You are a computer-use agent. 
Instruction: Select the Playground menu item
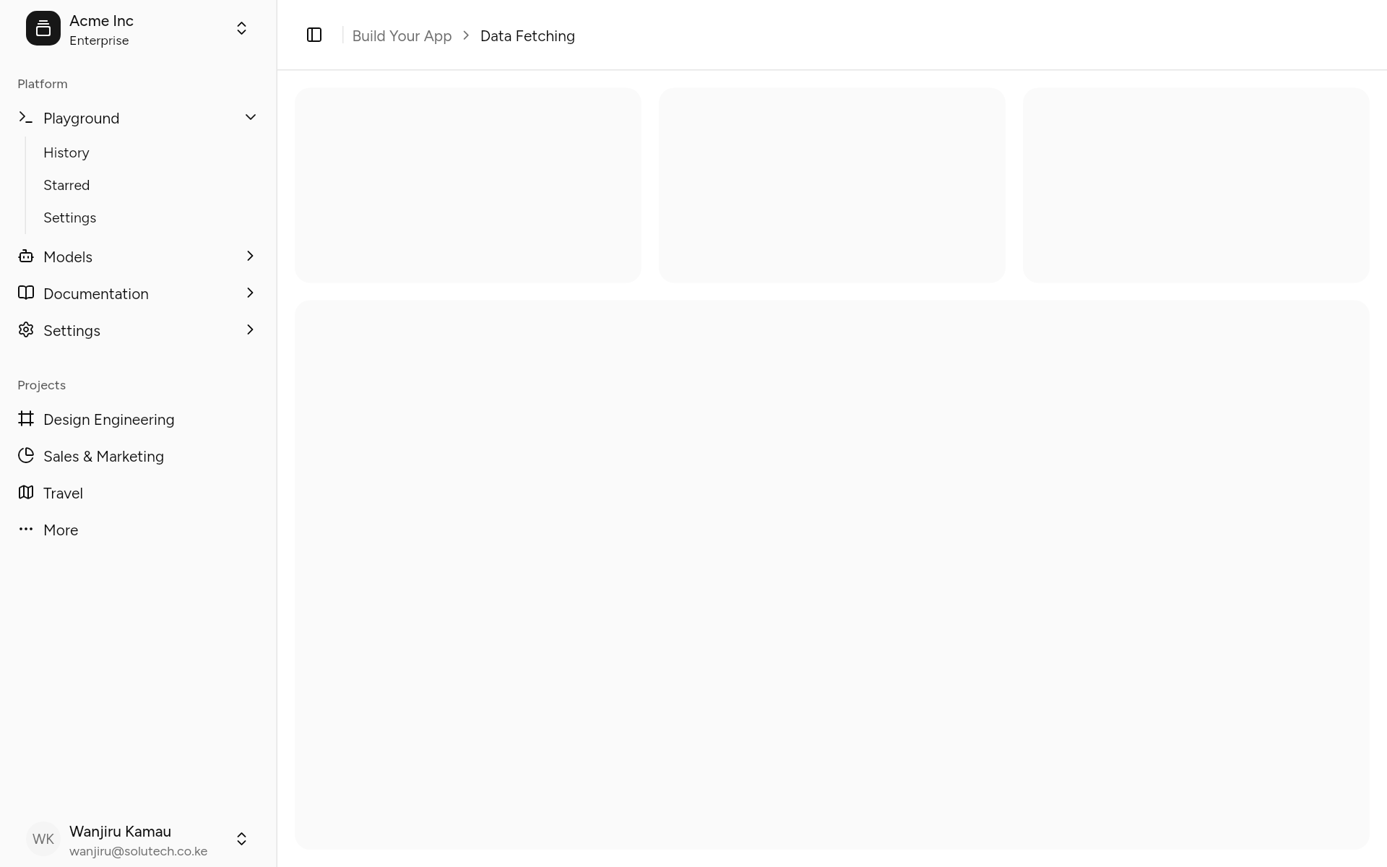click(138, 118)
